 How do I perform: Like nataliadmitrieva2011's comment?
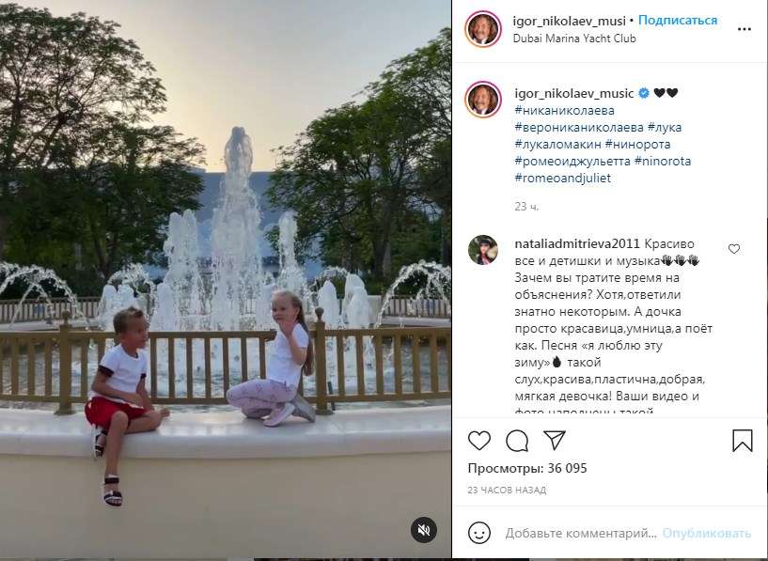point(734,249)
